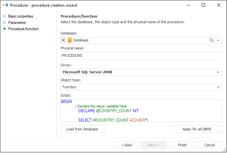
Task: Click the red X clear database icon
Action: pyautogui.click(x=64, y=40)
